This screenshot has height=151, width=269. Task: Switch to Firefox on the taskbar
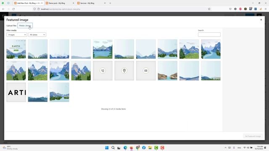coord(132,148)
